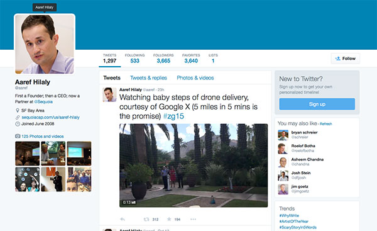Switch to Tweets & replies tab
Viewport: 377px width, 231px height.
(x=148, y=78)
